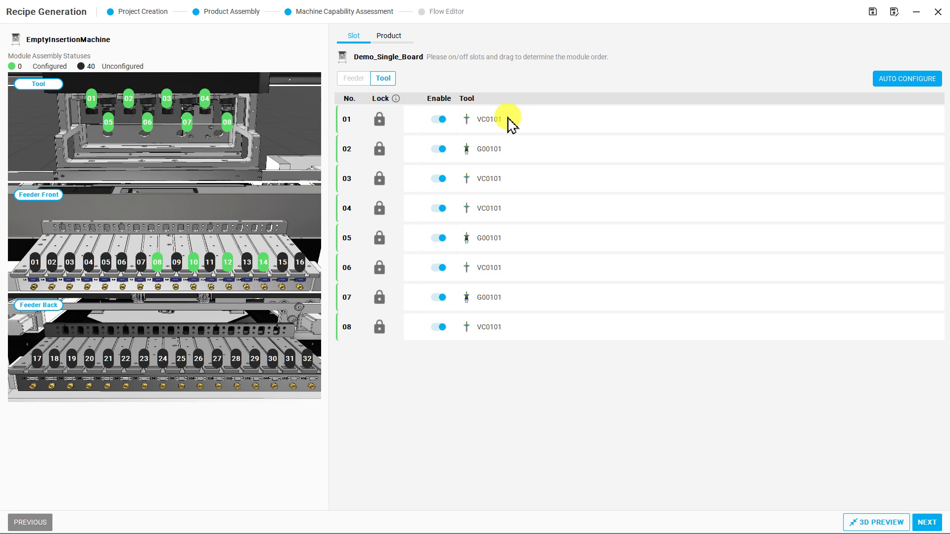Disable the enable switch for tool 01
Viewport: 950px width, 534px height.
[439, 119]
